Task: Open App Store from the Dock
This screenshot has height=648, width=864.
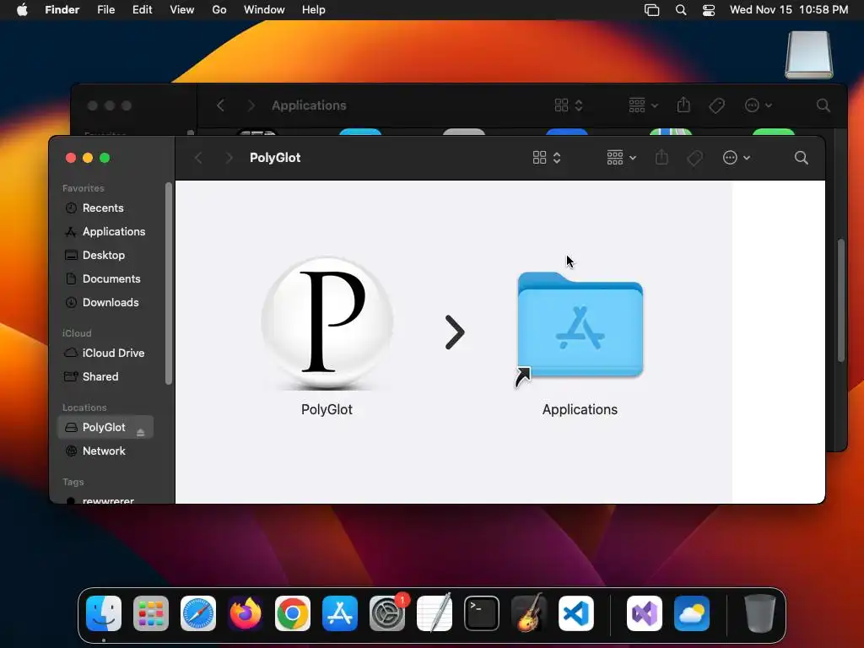Action: [x=340, y=613]
